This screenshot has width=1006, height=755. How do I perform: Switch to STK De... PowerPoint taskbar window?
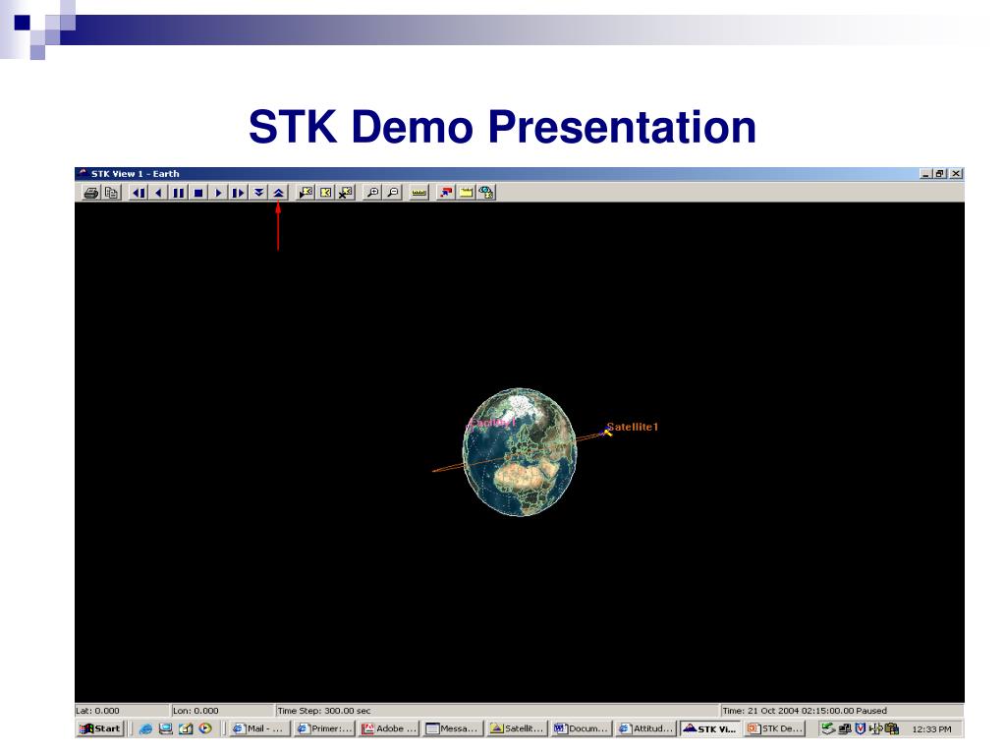click(x=775, y=728)
